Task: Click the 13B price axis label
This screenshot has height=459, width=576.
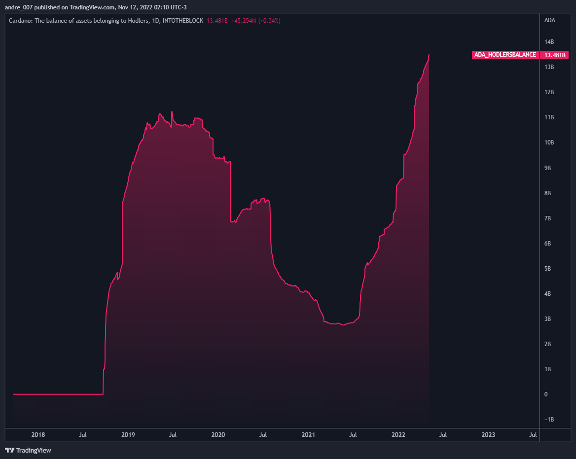Action: 549,67
